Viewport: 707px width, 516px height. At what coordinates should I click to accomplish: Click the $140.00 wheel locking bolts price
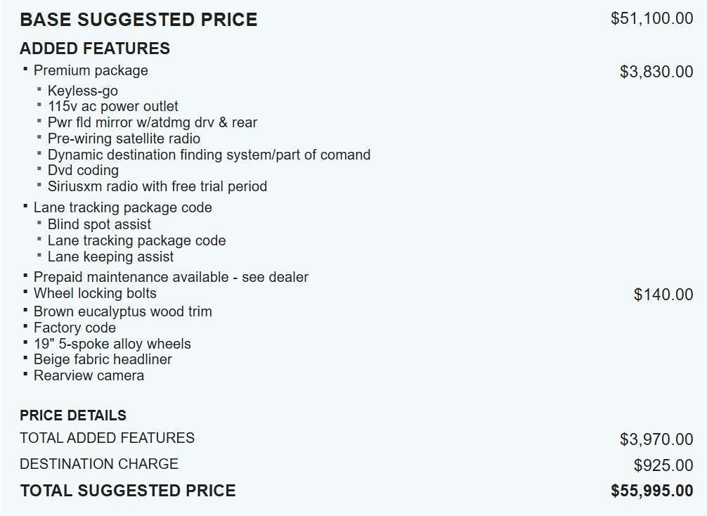pos(663,295)
